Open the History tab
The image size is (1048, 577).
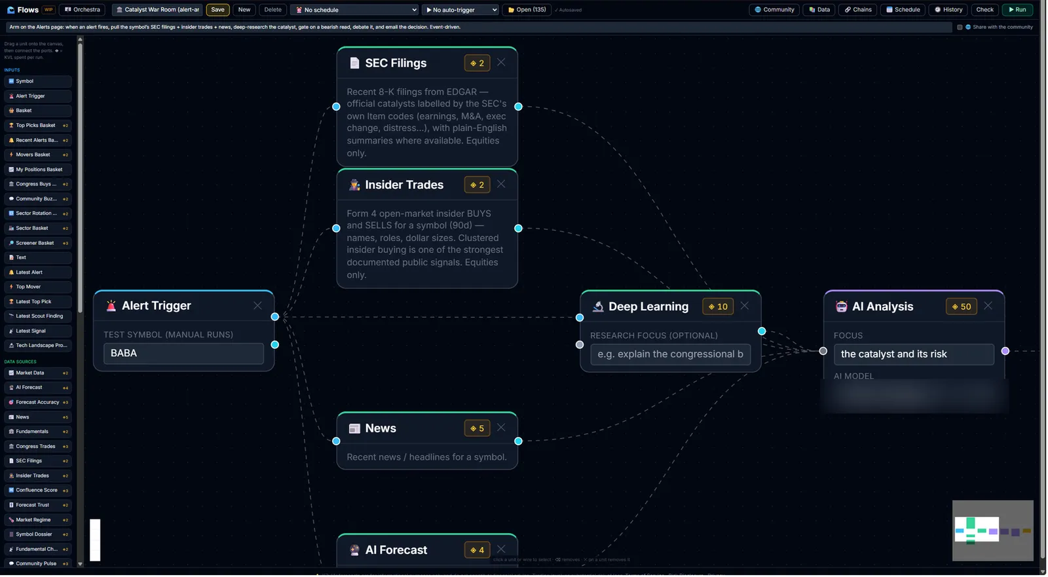948,10
